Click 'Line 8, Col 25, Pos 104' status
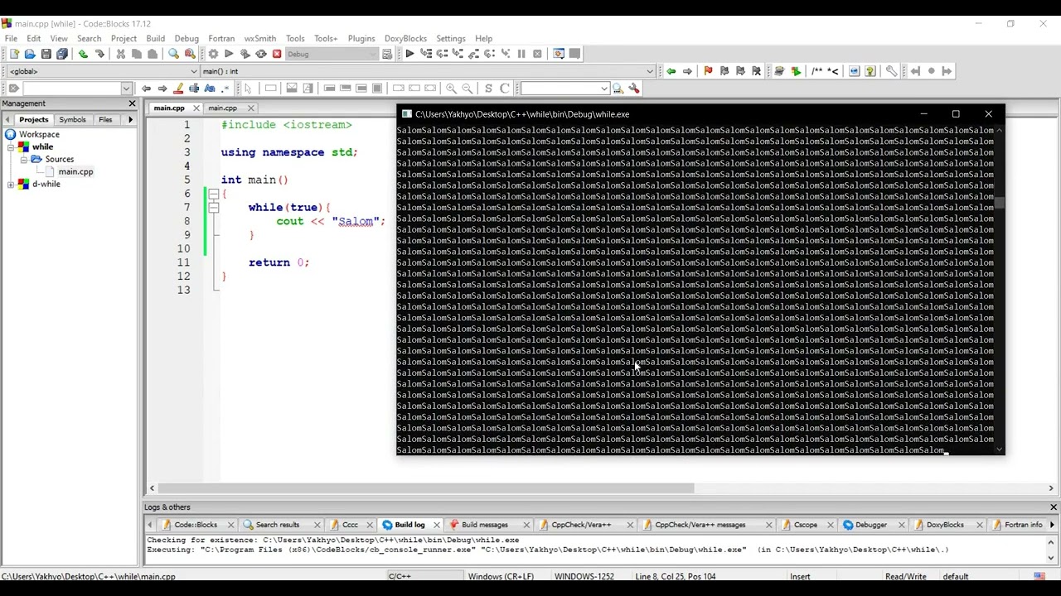 point(676,577)
